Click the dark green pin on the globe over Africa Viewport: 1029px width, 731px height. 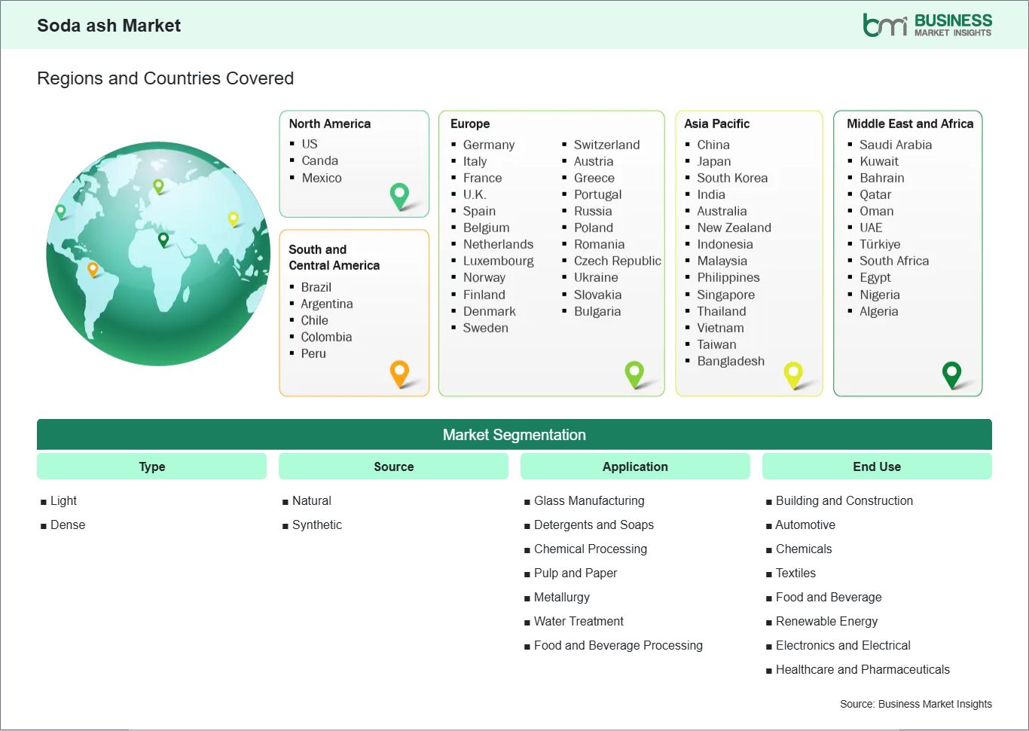click(163, 240)
